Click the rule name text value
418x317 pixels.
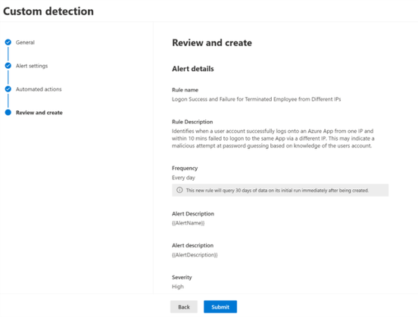coord(256,99)
